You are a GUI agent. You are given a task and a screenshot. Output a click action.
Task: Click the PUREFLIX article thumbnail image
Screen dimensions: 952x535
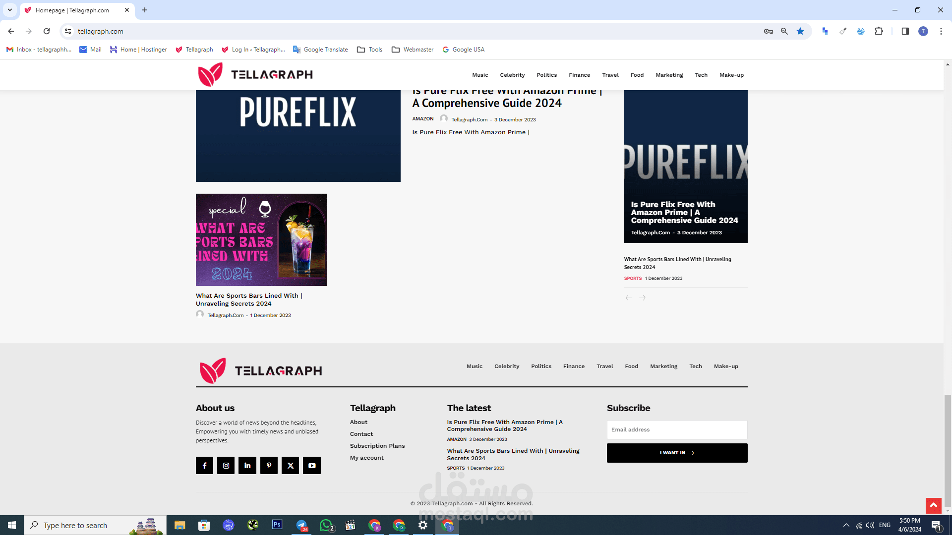pos(298,136)
